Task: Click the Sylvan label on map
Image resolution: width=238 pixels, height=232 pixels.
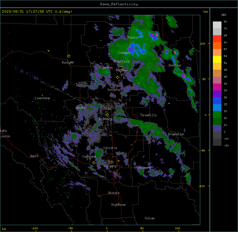Action: 108,68
